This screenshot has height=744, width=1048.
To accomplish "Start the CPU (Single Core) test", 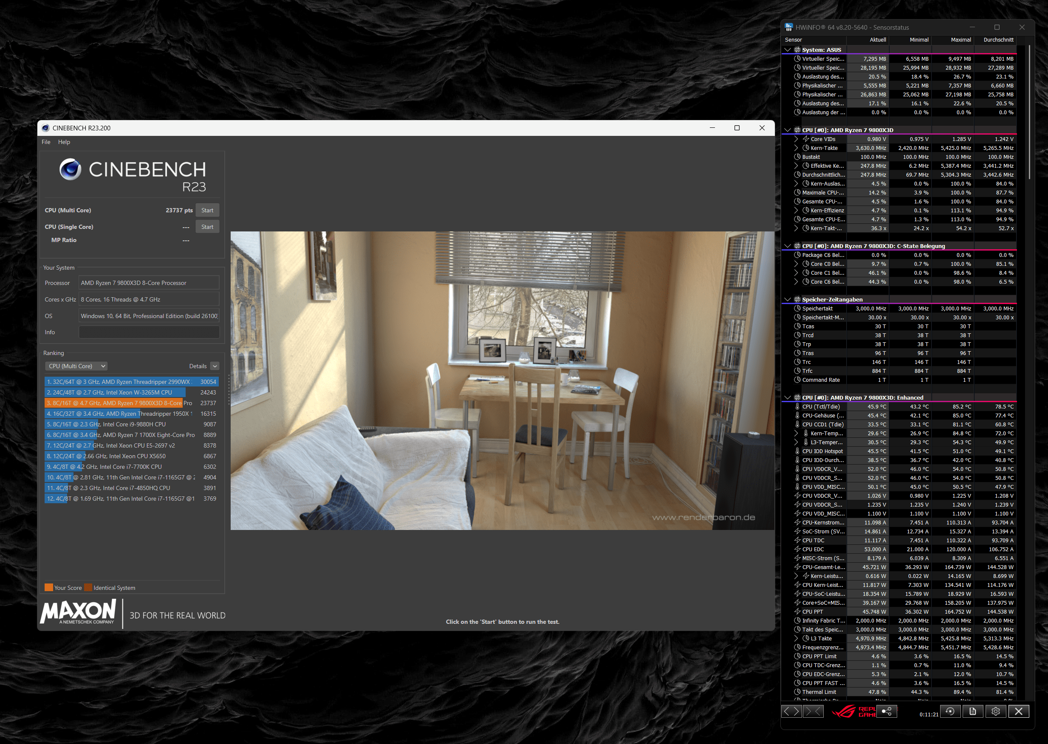I will (207, 227).
